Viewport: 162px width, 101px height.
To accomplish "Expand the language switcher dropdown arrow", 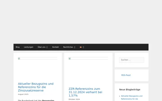I will pyautogui.click(x=83, y=47).
